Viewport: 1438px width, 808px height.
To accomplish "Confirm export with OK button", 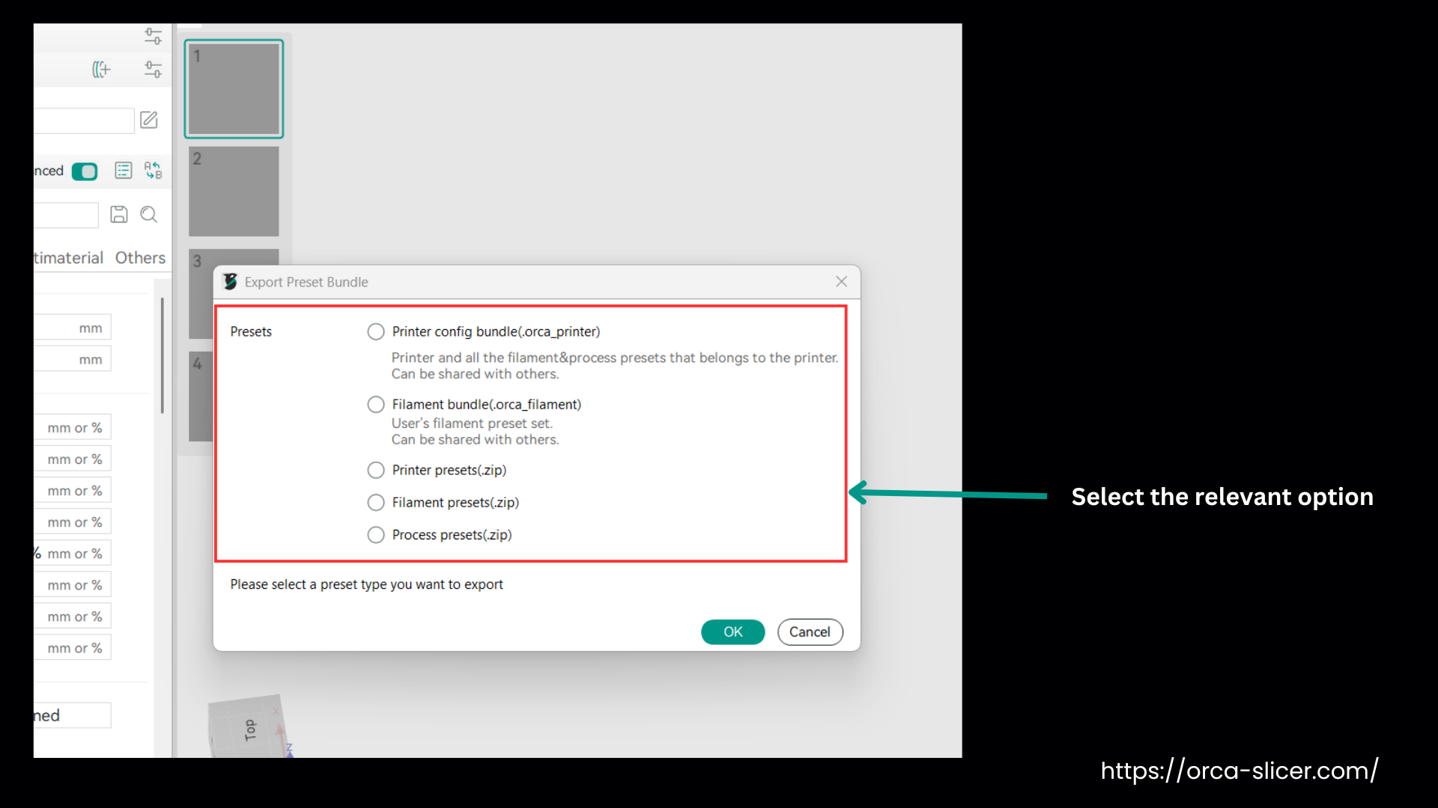I will click(732, 632).
